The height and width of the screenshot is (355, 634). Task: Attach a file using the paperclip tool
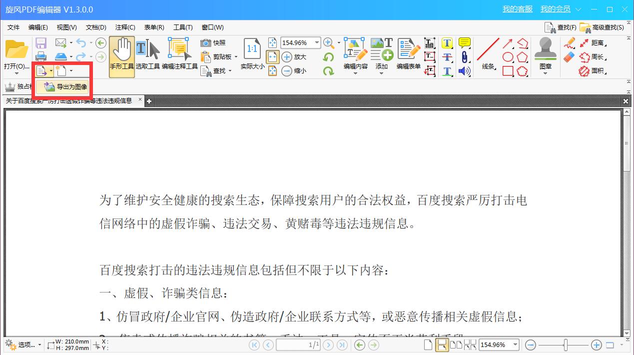[464, 57]
